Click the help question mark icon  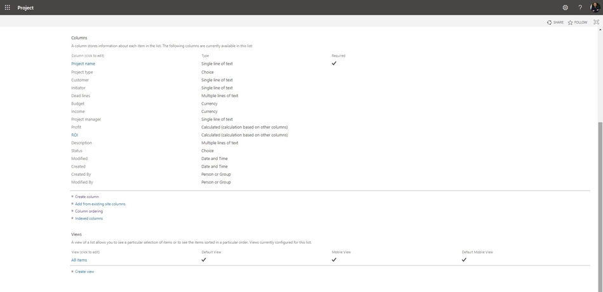click(580, 8)
